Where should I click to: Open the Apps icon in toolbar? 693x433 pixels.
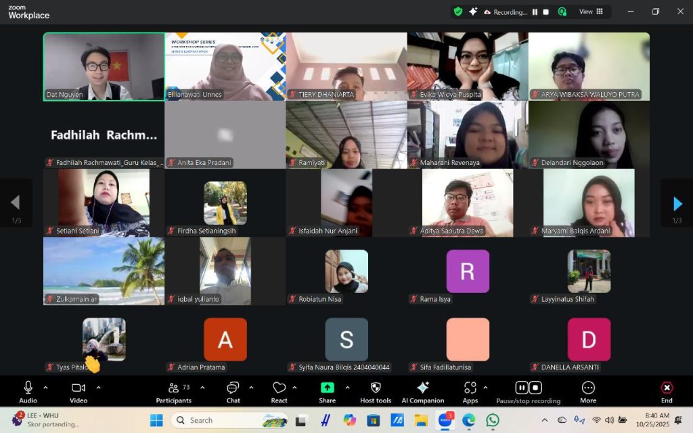coord(470,388)
